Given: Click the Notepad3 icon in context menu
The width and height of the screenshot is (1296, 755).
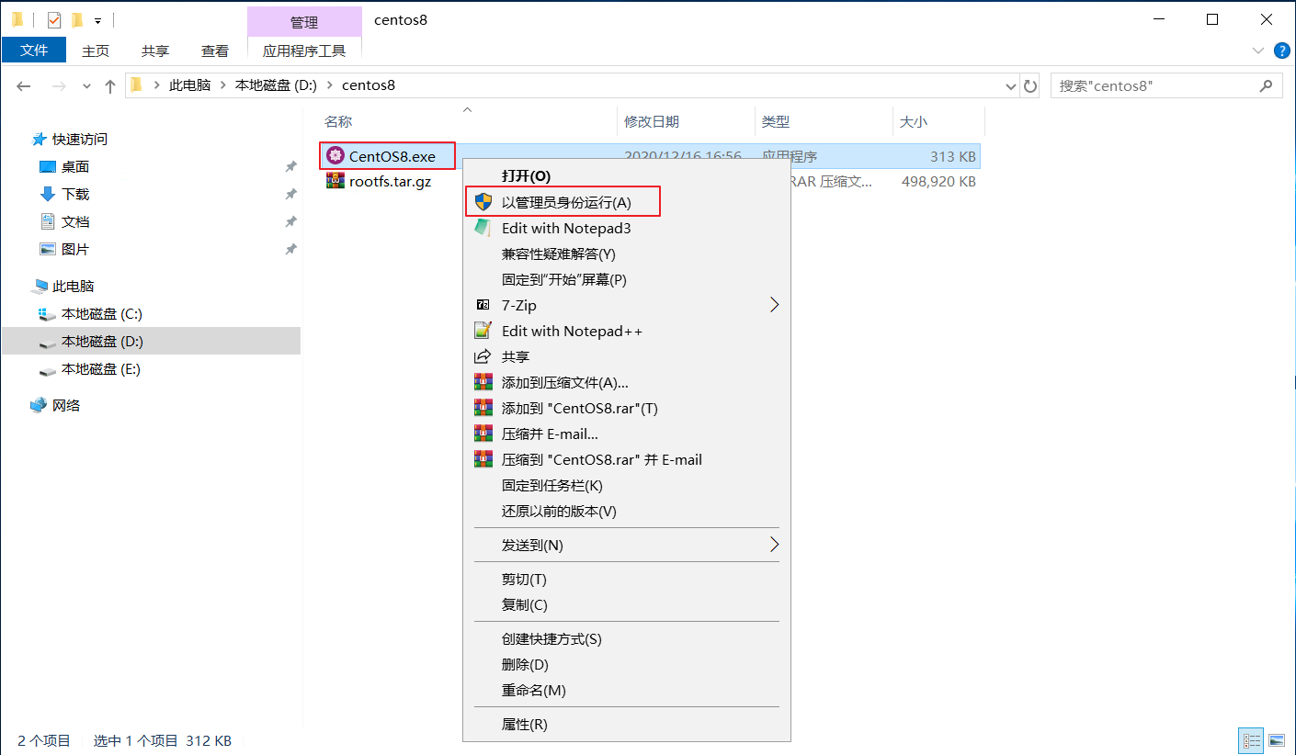Looking at the screenshot, I should (x=483, y=228).
